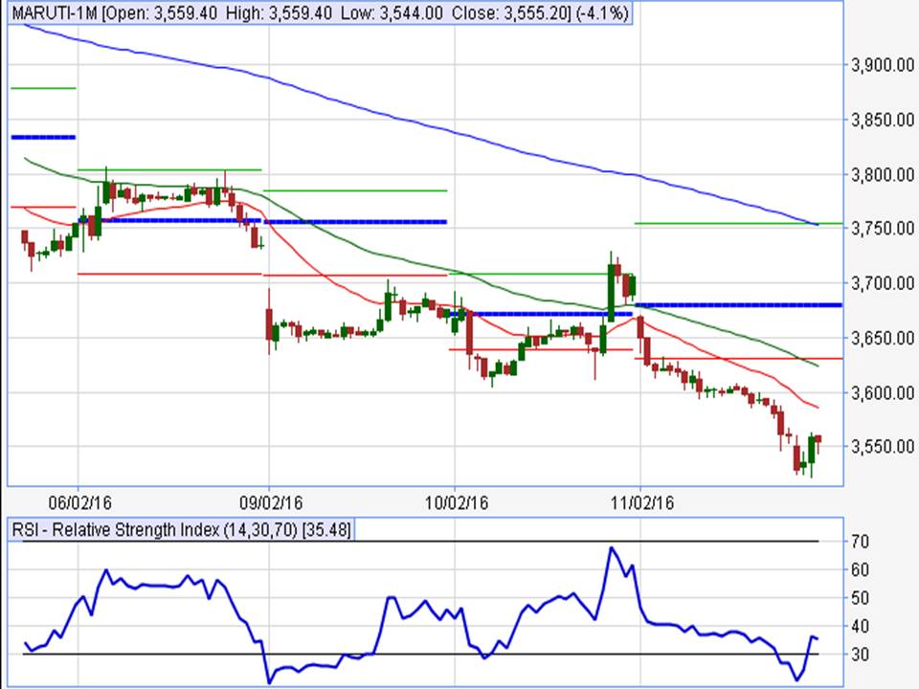Select the 3,650.00 price axis label
919x689 pixels.
click(883, 338)
